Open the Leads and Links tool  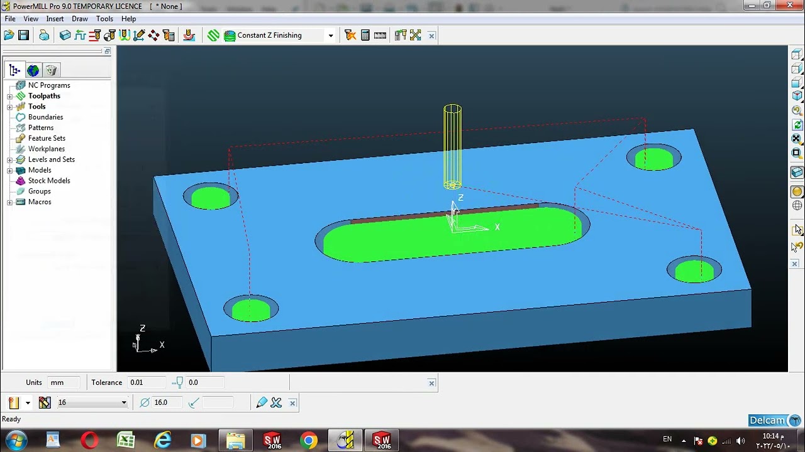(124, 35)
